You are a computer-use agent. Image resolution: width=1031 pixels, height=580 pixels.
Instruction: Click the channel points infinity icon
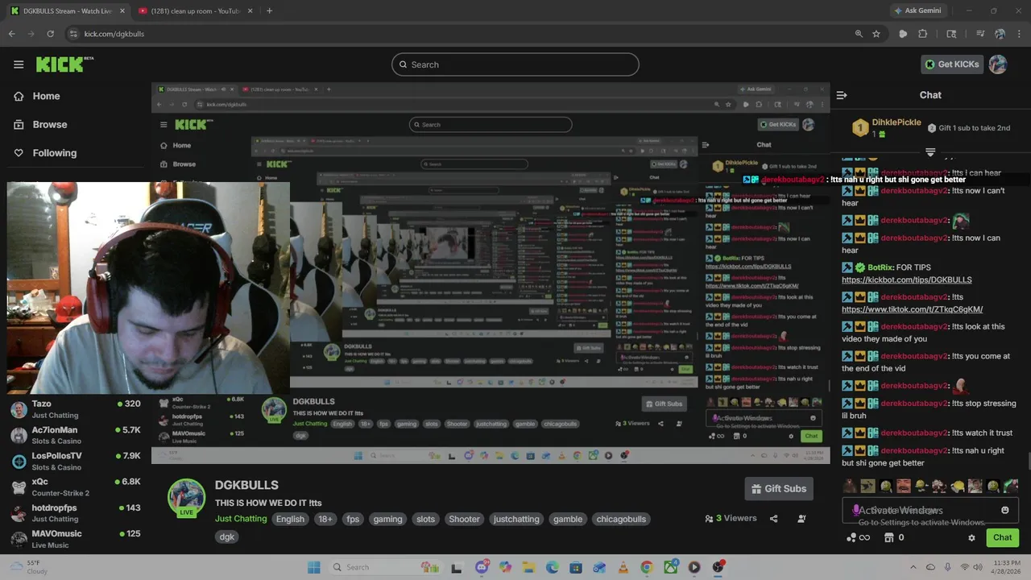(864, 537)
